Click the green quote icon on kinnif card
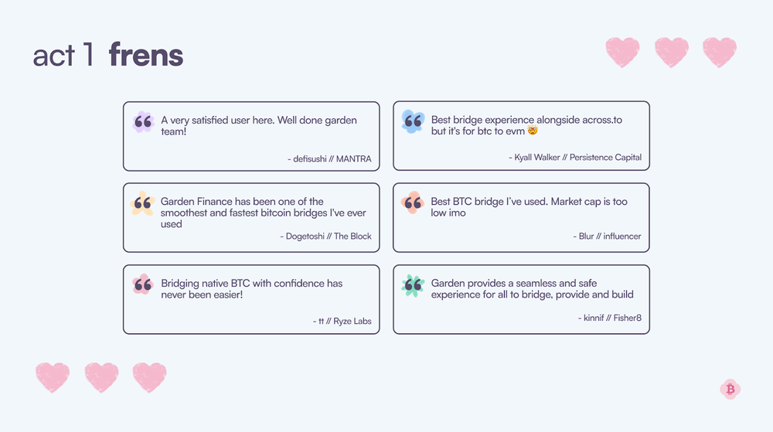773x432 pixels. click(413, 284)
